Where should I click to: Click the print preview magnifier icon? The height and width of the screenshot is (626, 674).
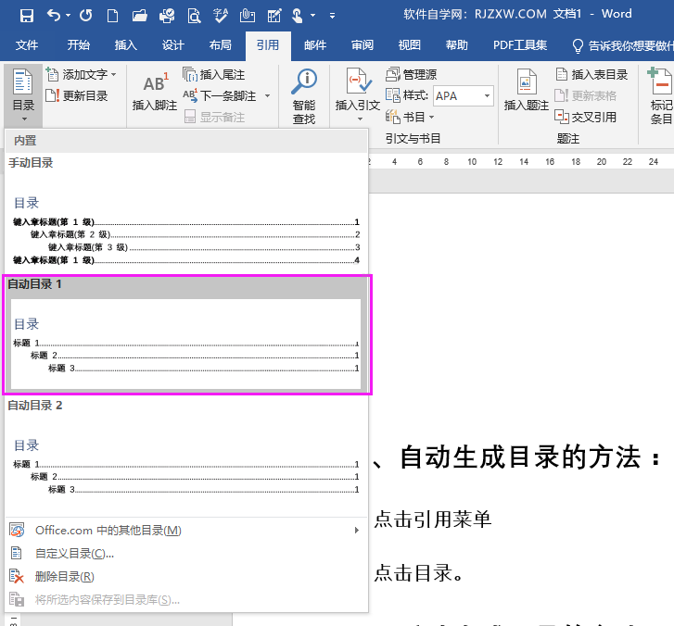click(x=194, y=16)
